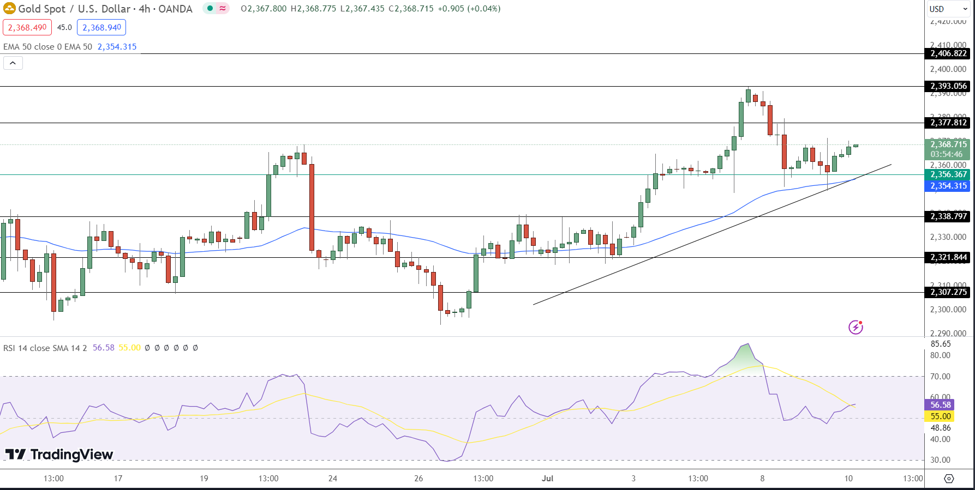Click the green 2,356.367 price level label
Screen dimensions: 975x490
pyautogui.click(x=948, y=174)
